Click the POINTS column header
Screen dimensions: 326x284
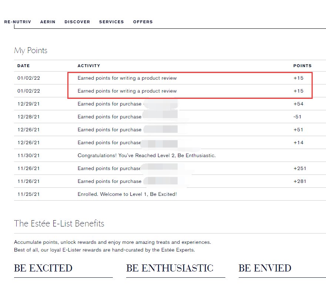[x=302, y=66]
